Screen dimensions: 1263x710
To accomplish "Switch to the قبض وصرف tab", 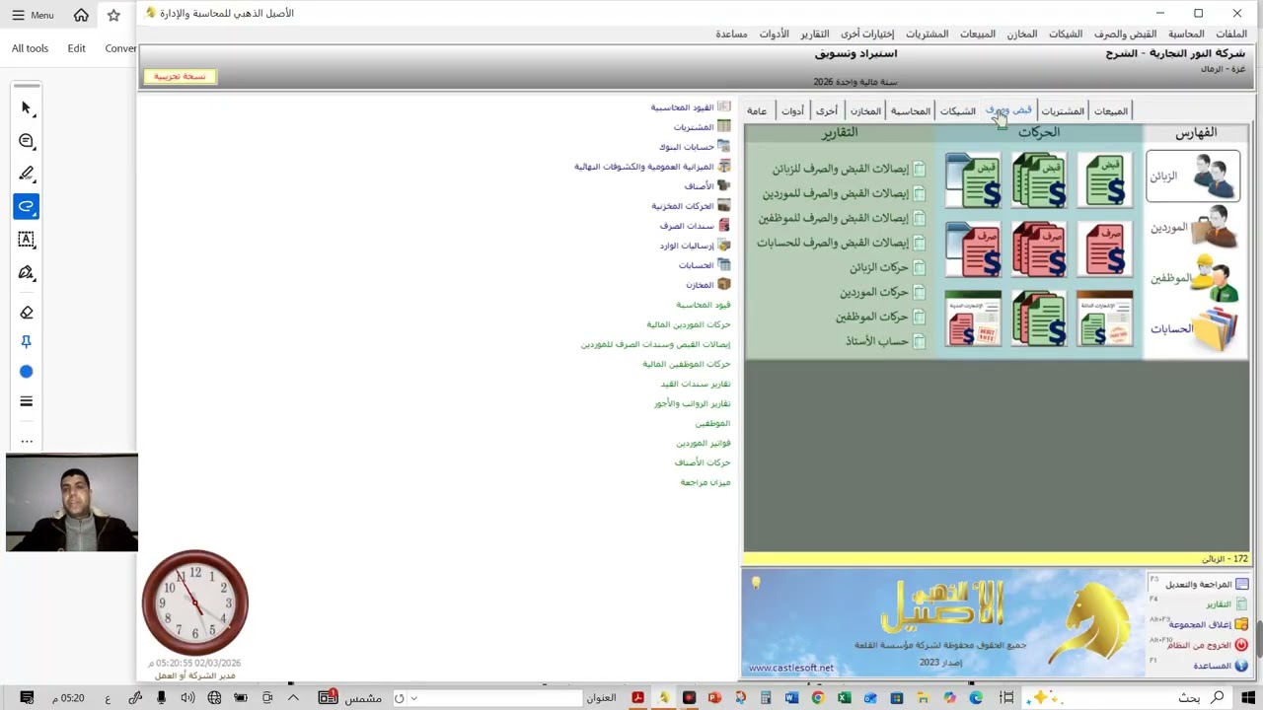I will 1008,110.
